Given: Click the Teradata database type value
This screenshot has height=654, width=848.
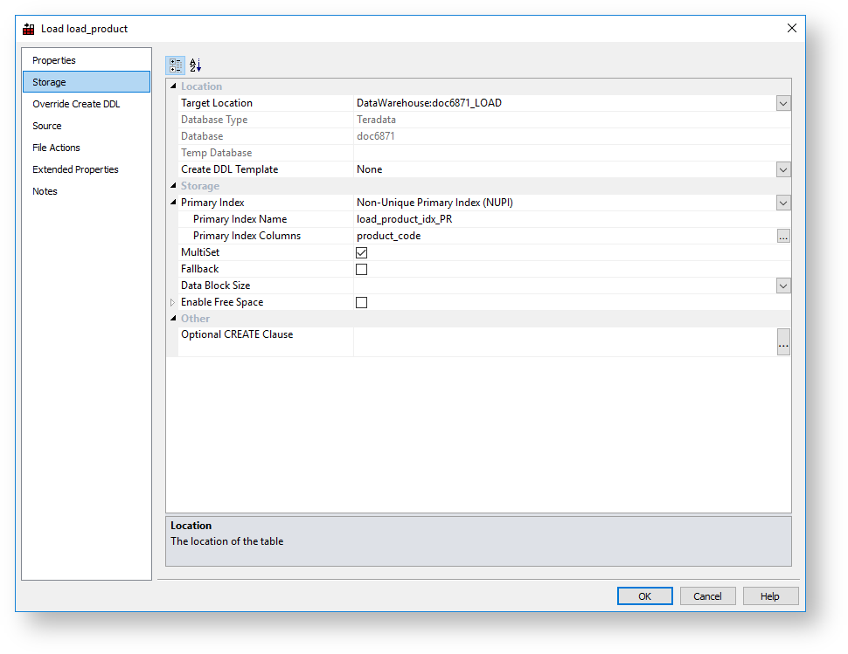Looking at the screenshot, I should 376,120.
